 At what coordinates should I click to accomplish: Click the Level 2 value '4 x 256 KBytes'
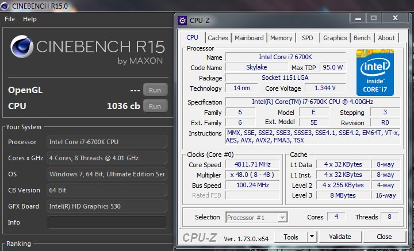(343, 185)
